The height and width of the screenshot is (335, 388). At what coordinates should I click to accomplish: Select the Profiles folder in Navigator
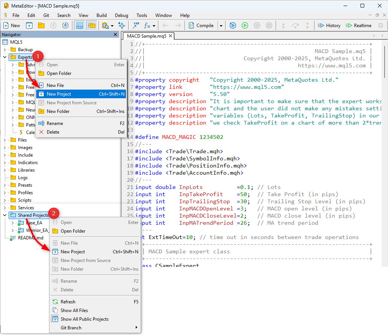(x=21, y=193)
